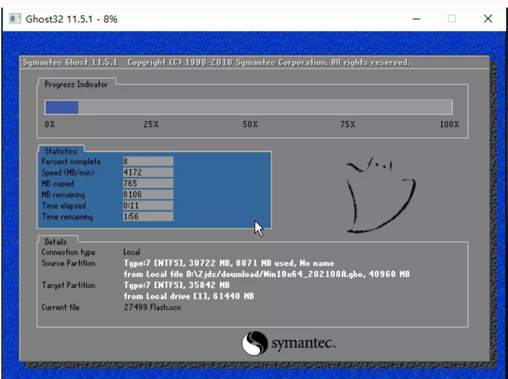Screen dimensions: 508x379
Task: Click the symantec wordmark text
Action: click(303, 344)
